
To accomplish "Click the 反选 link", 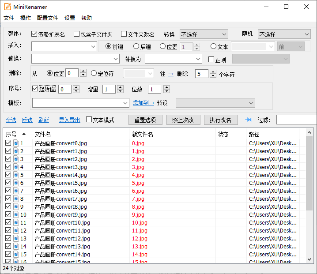I will pyautogui.click(x=27, y=120).
